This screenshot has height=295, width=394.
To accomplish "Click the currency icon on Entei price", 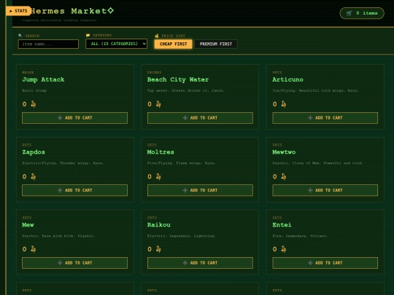I will (x=284, y=249).
